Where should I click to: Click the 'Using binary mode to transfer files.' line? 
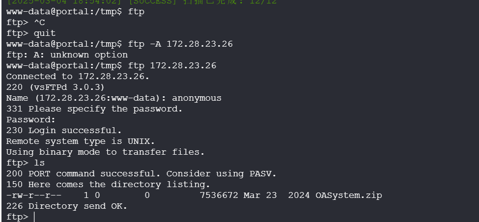coord(105,152)
